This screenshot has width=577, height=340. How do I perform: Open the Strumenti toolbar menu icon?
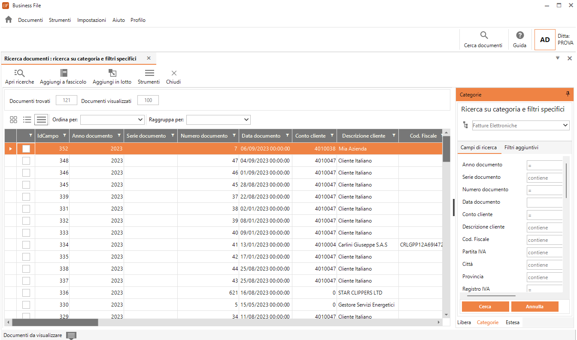[x=149, y=73]
